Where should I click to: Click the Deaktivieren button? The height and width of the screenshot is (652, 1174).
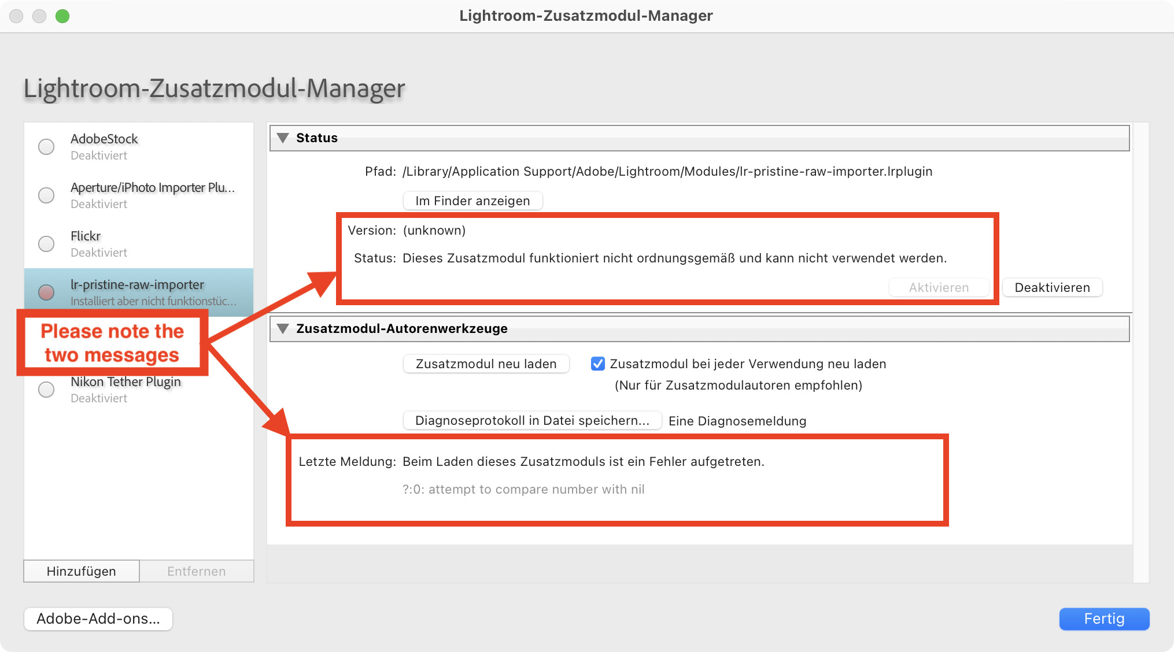point(1052,287)
